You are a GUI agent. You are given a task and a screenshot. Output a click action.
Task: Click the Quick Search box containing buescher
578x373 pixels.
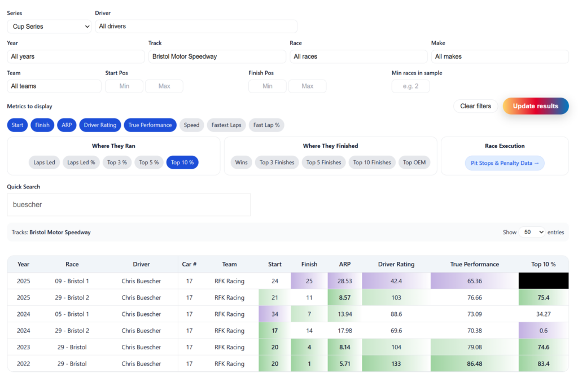click(129, 205)
